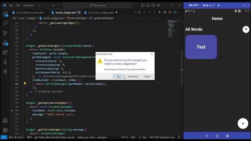The image size is (251, 141).
Task: Go forward in editor navigation
Action: (58, 5)
